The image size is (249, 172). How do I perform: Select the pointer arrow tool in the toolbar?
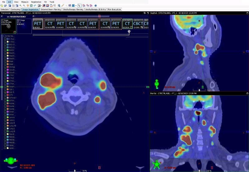(x=79, y=6)
